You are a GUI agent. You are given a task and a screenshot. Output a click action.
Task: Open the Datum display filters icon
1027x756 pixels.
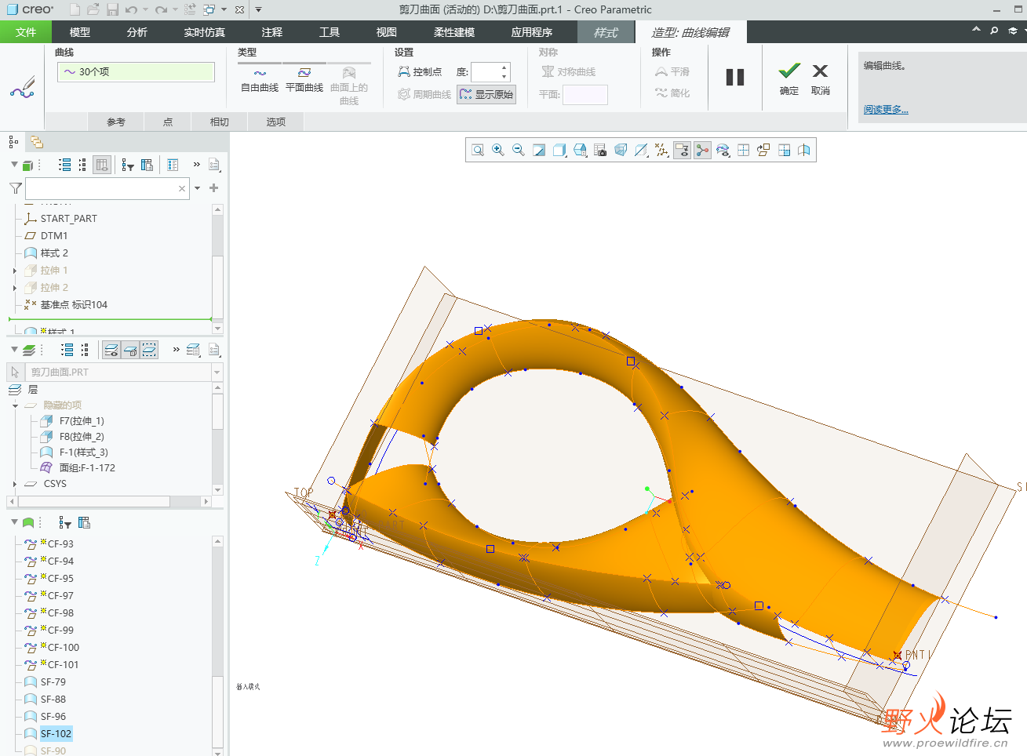662,150
